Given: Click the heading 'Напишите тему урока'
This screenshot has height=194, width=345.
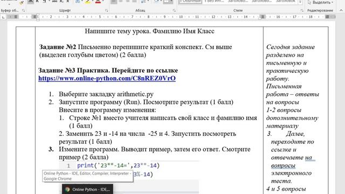Looking at the screenshot, I should [x=118, y=31].
